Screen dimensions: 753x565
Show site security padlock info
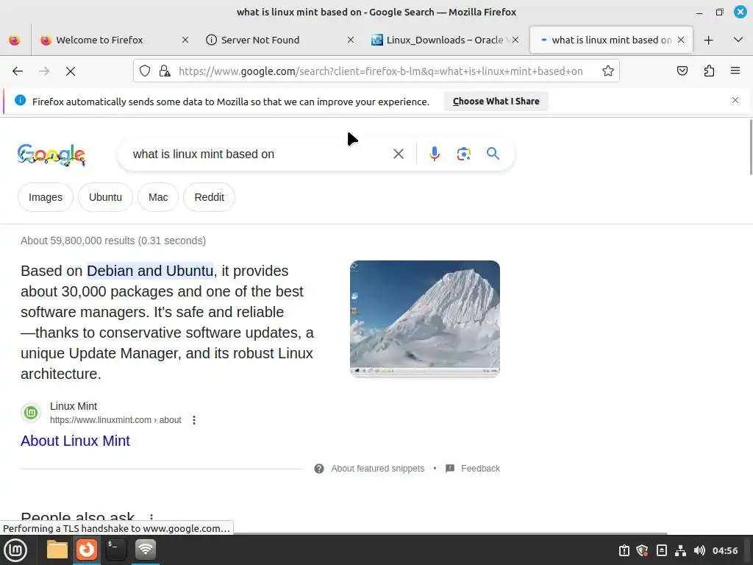[x=165, y=71]
